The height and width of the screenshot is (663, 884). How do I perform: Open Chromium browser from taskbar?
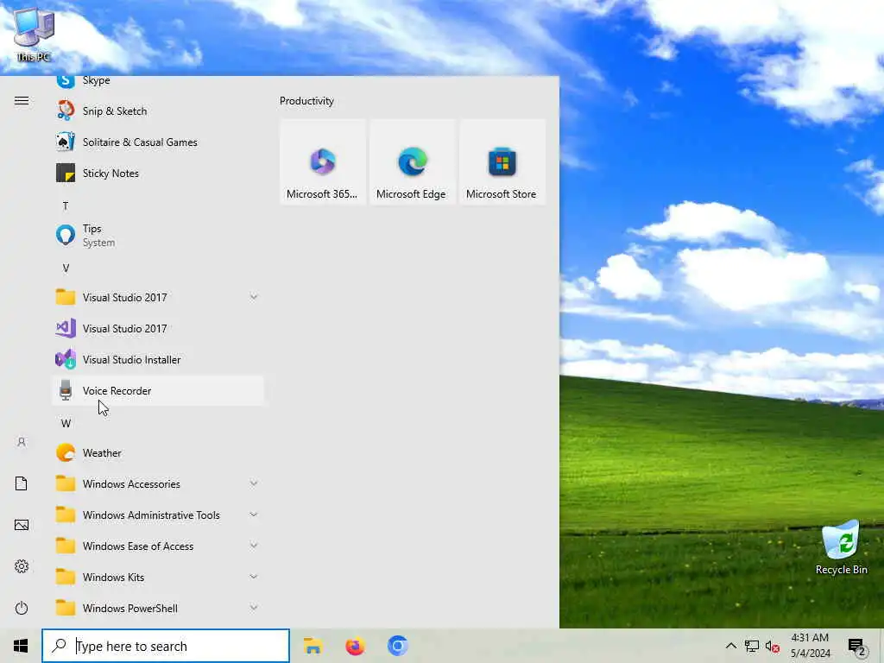click(x=397, y=646)
